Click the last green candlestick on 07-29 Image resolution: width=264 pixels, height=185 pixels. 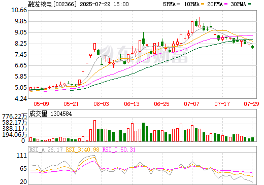(x=252, y=47)
